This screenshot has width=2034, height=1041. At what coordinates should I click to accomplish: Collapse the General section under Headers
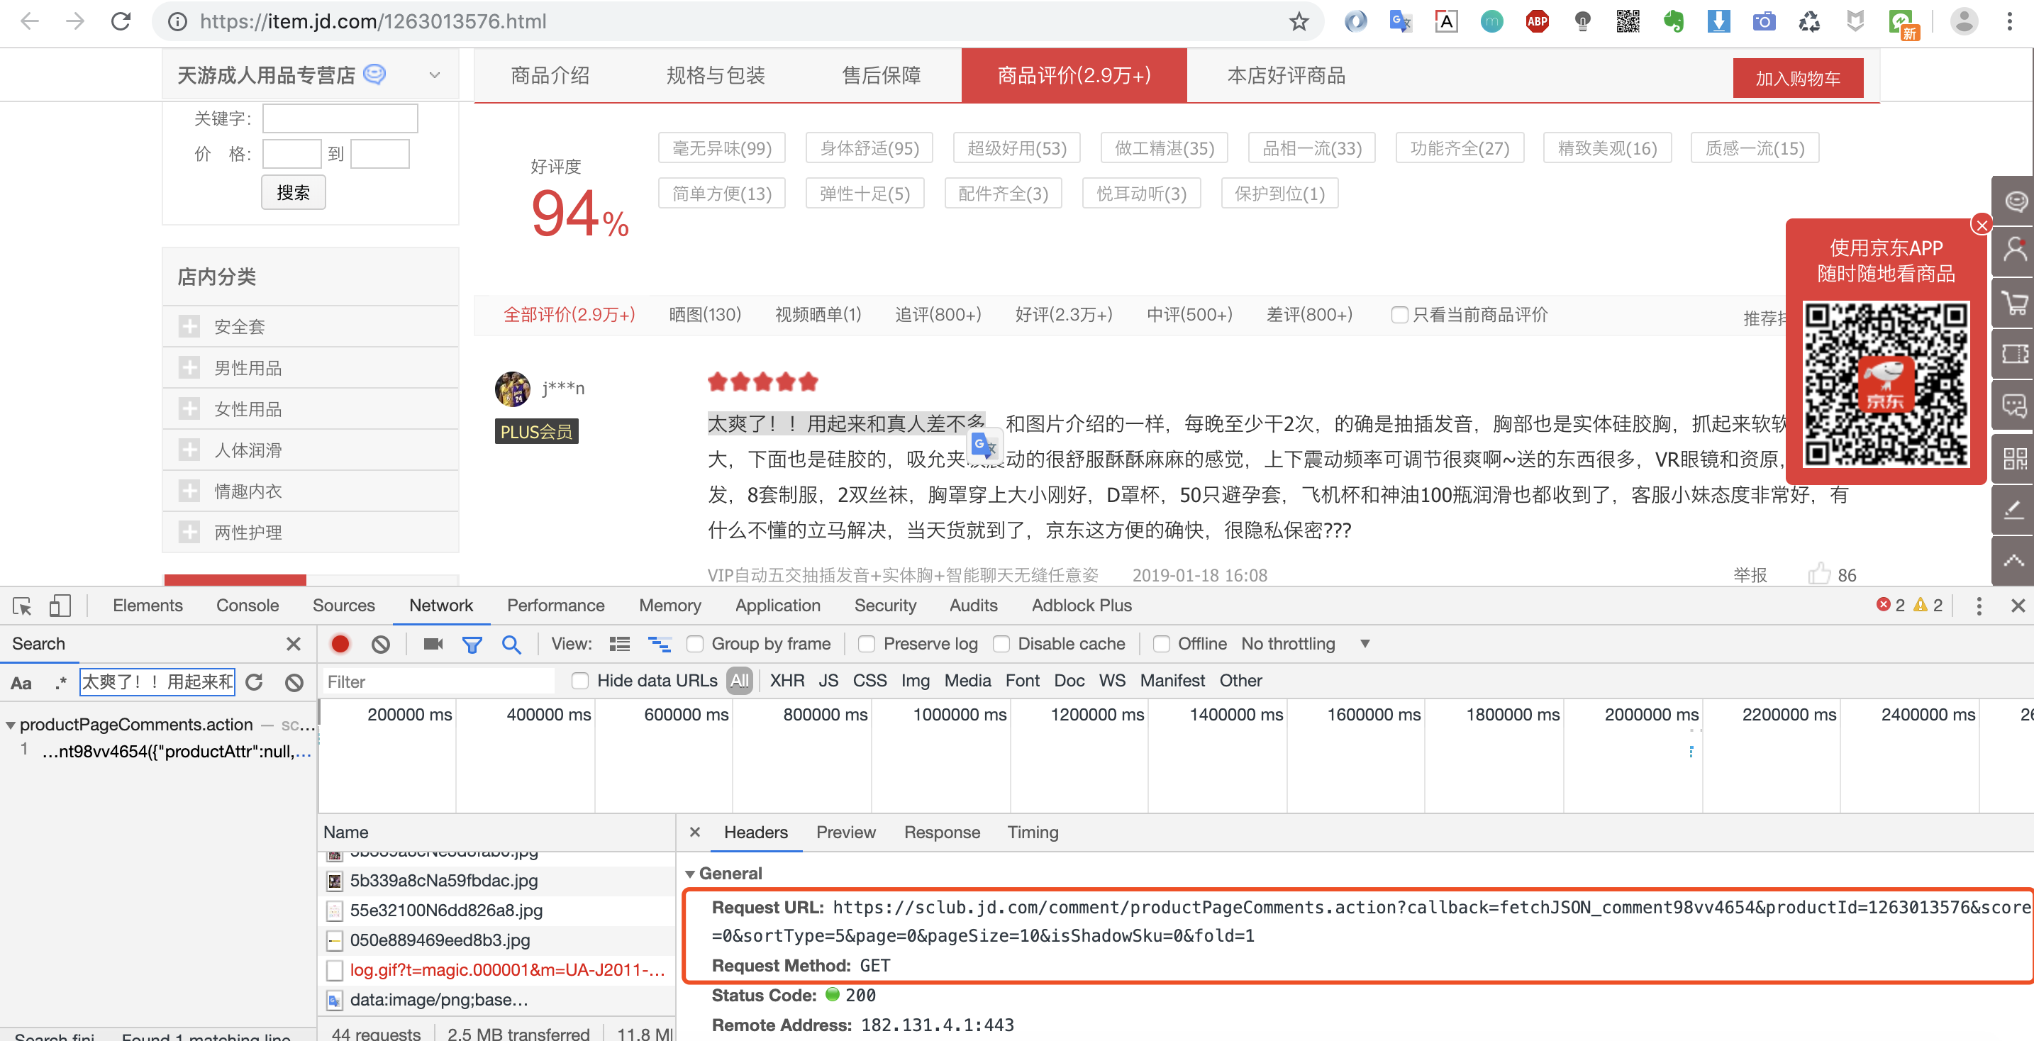[691, 873]
